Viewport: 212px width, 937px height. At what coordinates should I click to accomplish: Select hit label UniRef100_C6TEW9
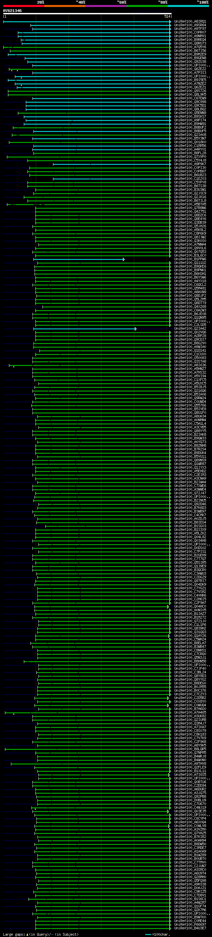pyautogui.click(x=190, y=98)
